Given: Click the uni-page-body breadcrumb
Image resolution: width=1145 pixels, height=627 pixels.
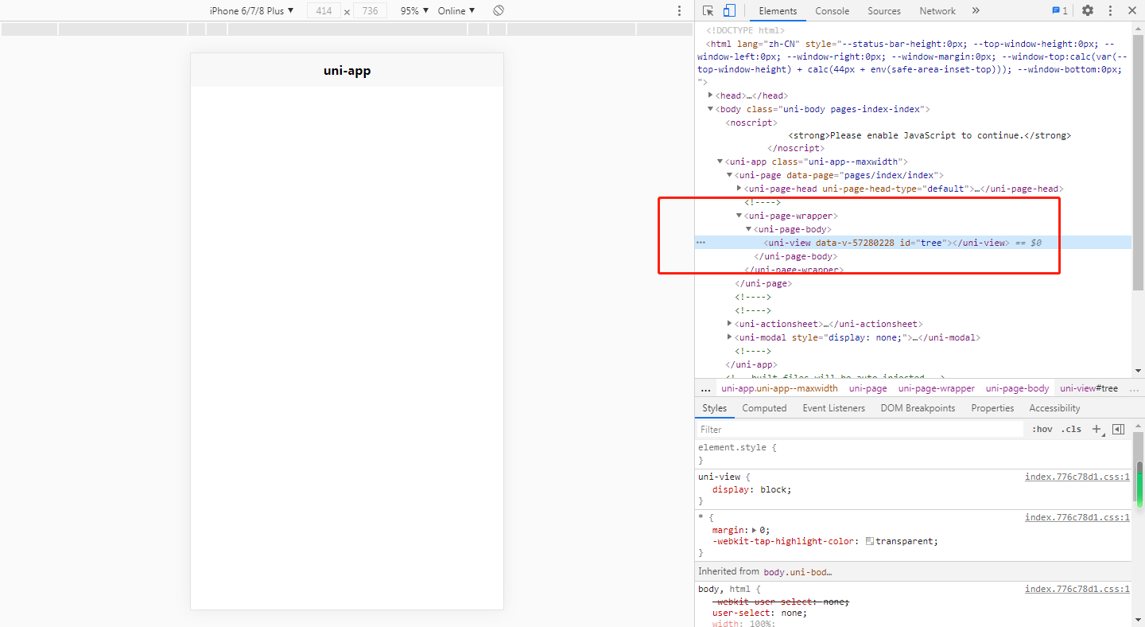Looking at the screenshot, I should click(x=1017, y=388).
